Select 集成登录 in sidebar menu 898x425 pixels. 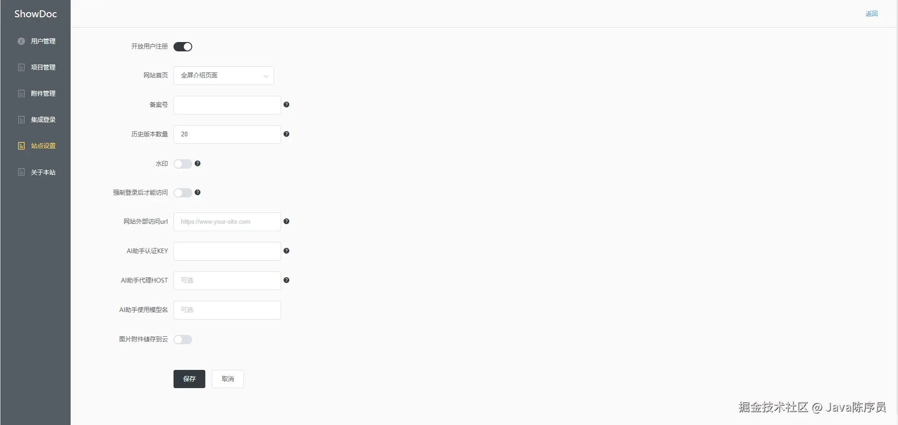pyautogui.click(x=43, y=120)
